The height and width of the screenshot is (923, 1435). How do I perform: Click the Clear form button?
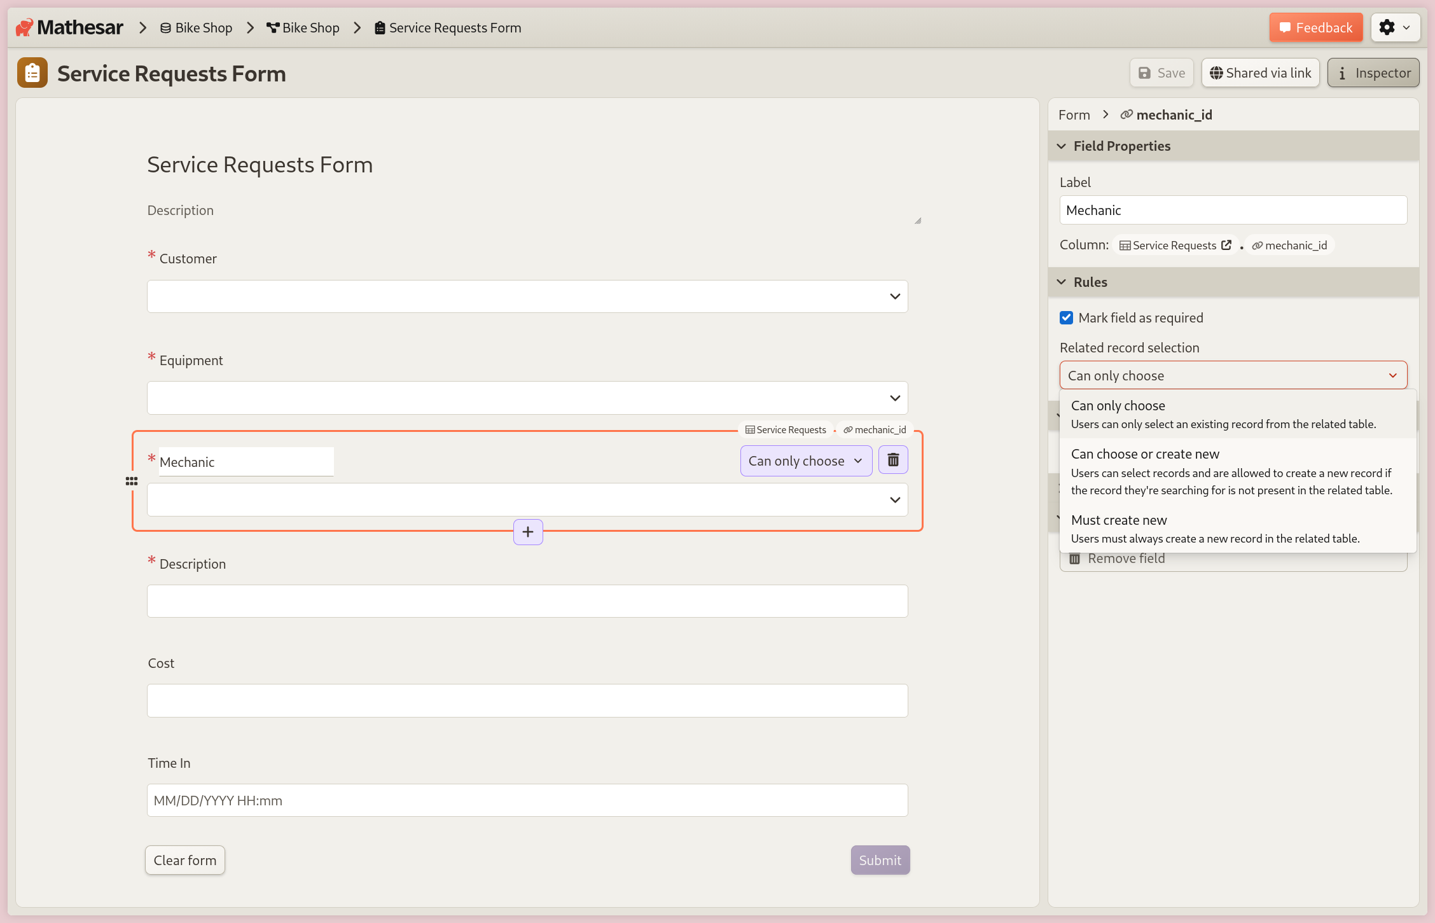coord(184,859)
